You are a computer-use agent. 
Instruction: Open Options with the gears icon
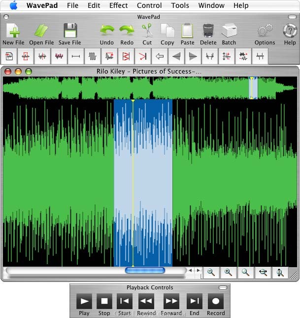(x=265, y=34)
